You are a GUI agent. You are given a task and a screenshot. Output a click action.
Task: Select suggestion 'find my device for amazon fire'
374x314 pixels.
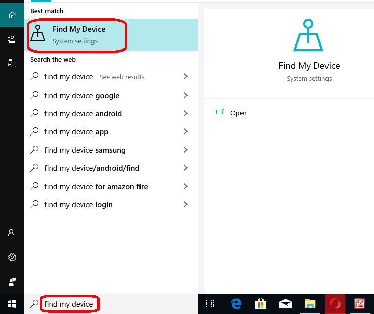click(111, 186)
